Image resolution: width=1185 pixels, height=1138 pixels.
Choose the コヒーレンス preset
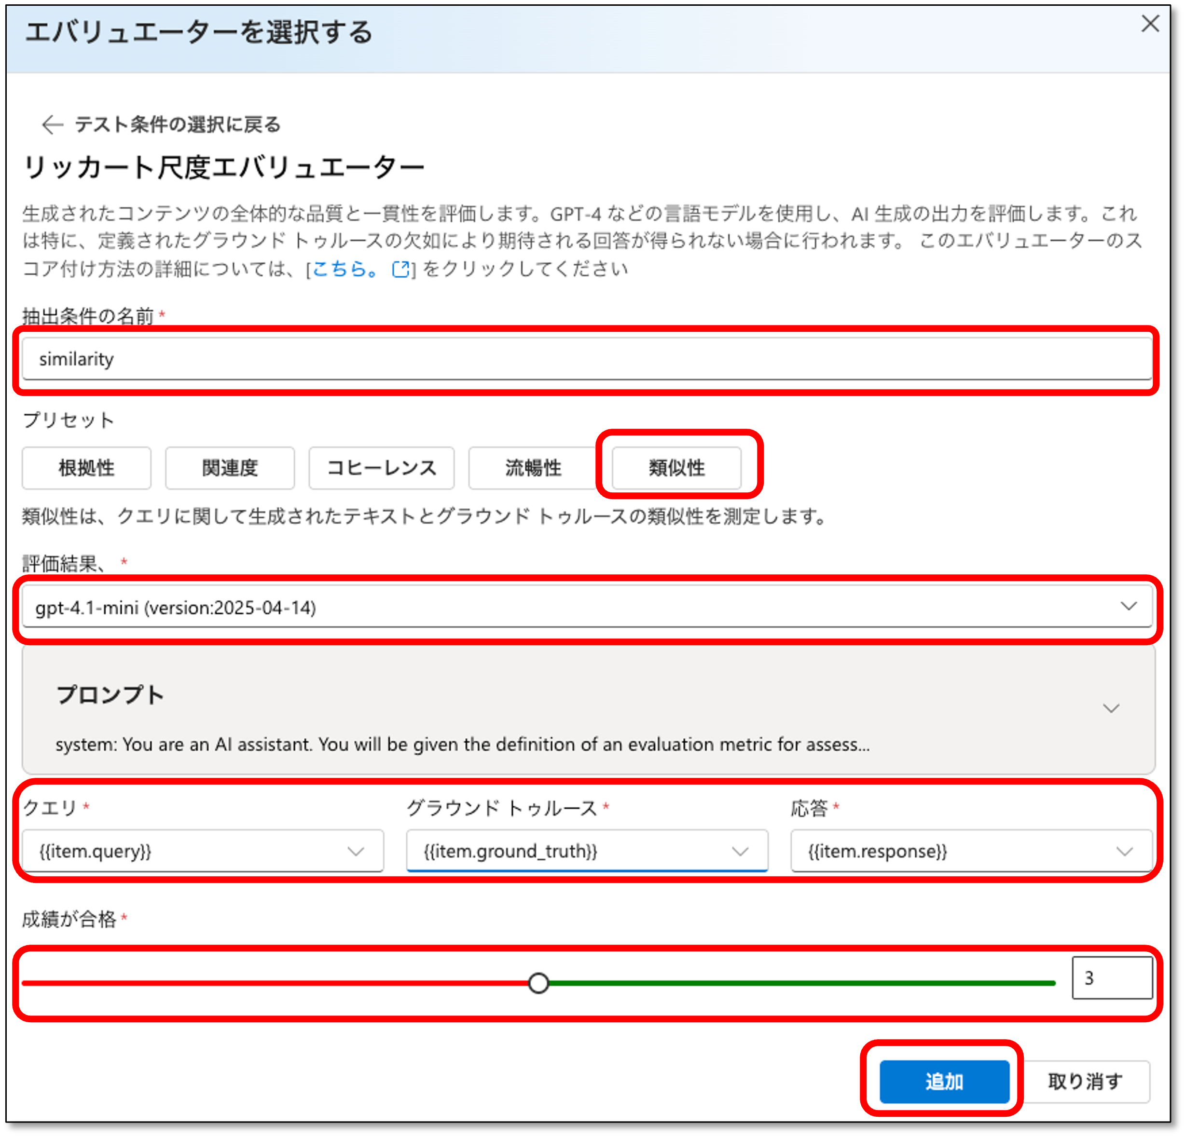[382, 468]
